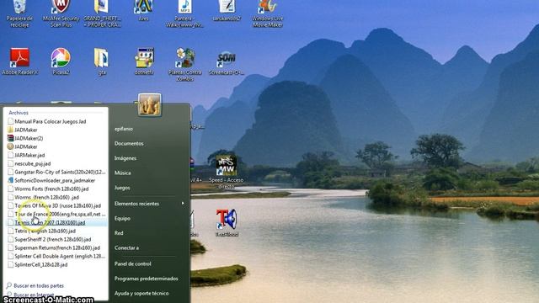Open the JADMaker(2) archive search result

[x=29, y=138]
